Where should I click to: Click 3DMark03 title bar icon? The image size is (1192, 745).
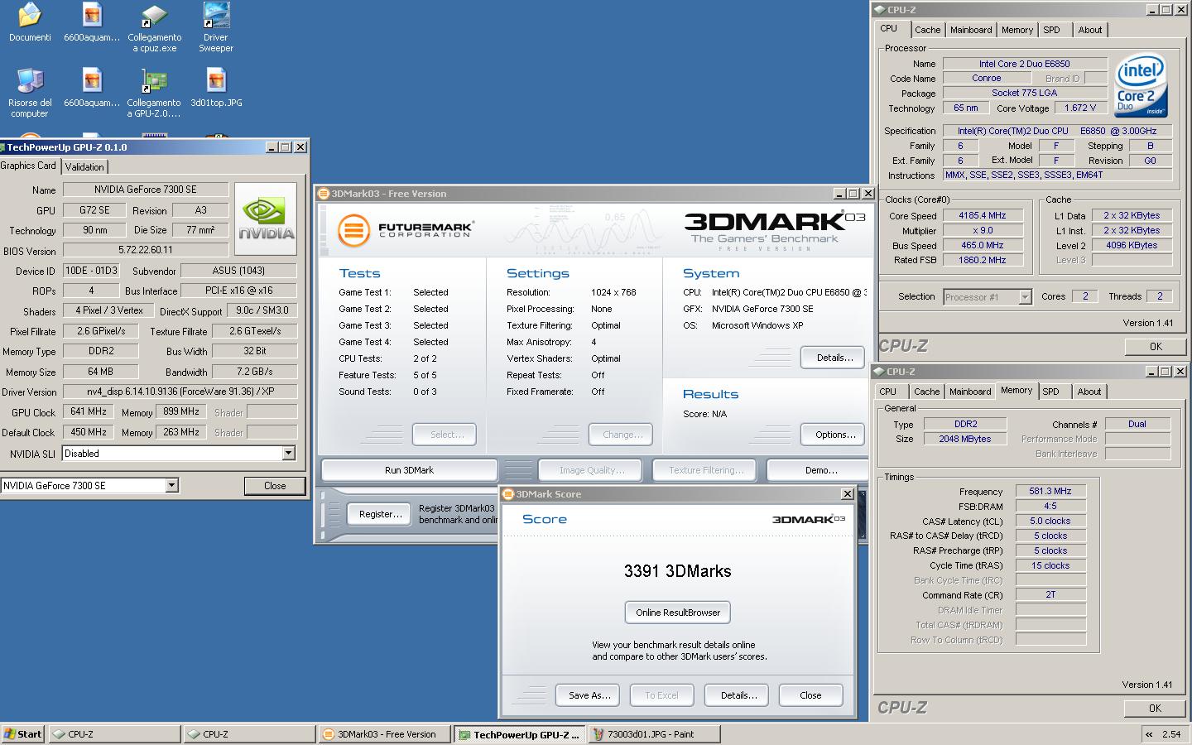pyautogui.click(x=324, y=194)
